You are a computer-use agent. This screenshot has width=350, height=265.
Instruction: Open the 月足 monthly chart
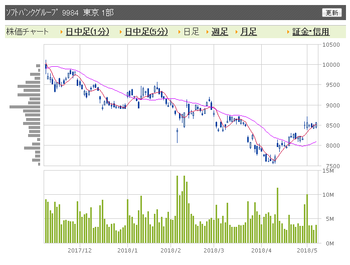[x=248, y=32]
